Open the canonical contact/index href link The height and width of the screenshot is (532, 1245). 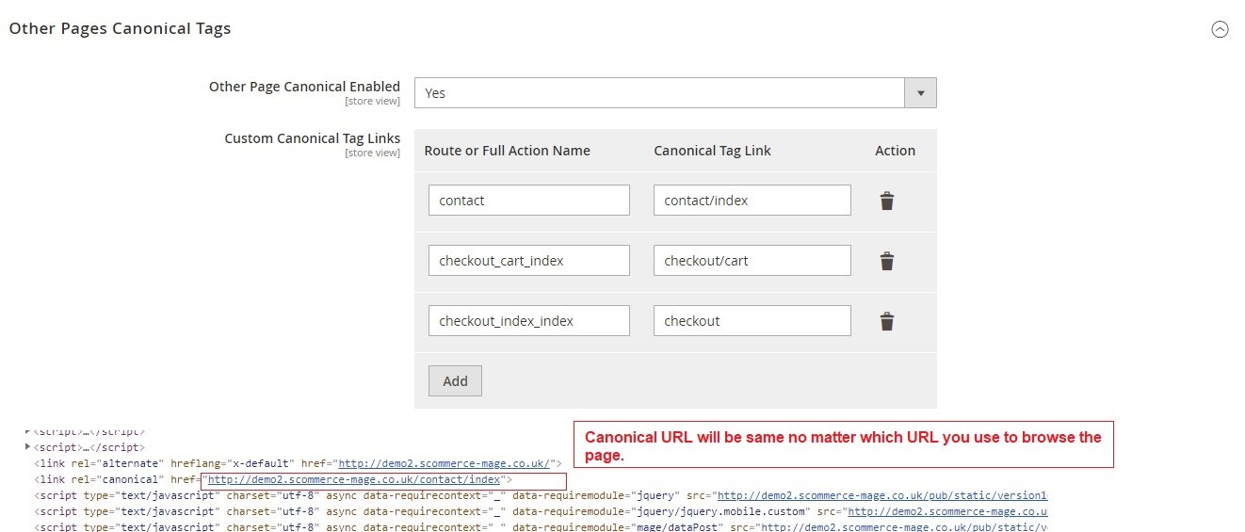point(353,479)
